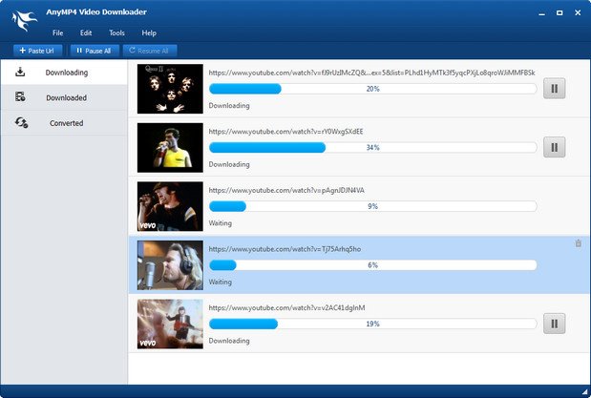The width and height of the screenshot is (591, 398).
Task: Click the Paste Url button
Action: click(37, 51)
